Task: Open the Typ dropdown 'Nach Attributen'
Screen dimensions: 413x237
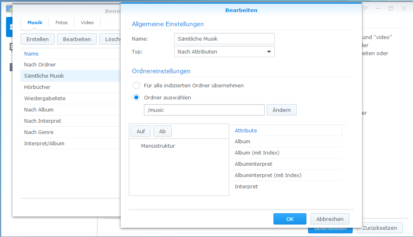Action: [x=224, y=52]
